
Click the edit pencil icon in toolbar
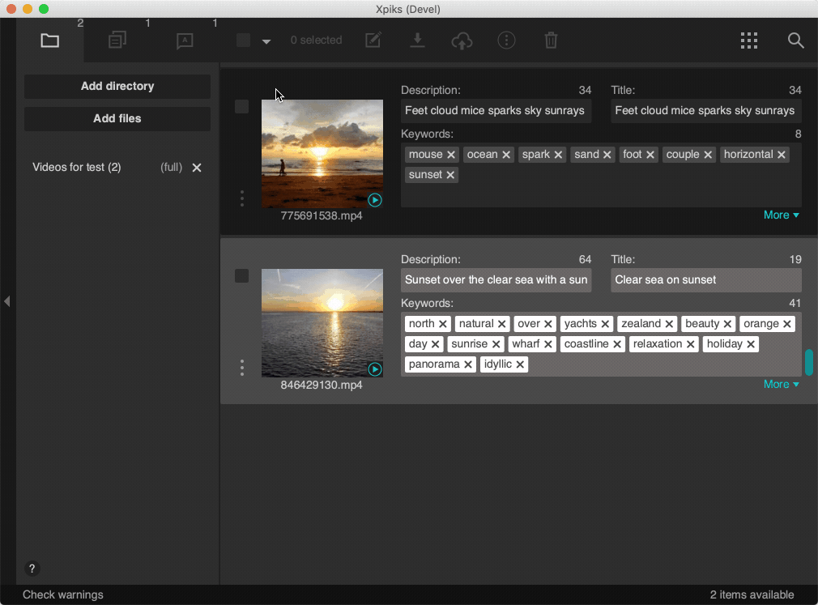[x=373, y=40]
